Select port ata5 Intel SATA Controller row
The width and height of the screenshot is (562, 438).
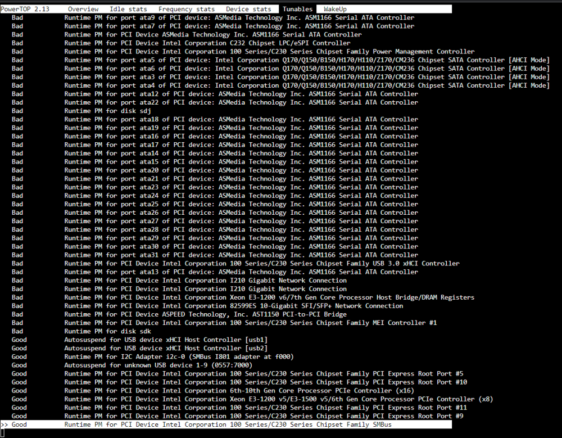[x=280, y=60]
